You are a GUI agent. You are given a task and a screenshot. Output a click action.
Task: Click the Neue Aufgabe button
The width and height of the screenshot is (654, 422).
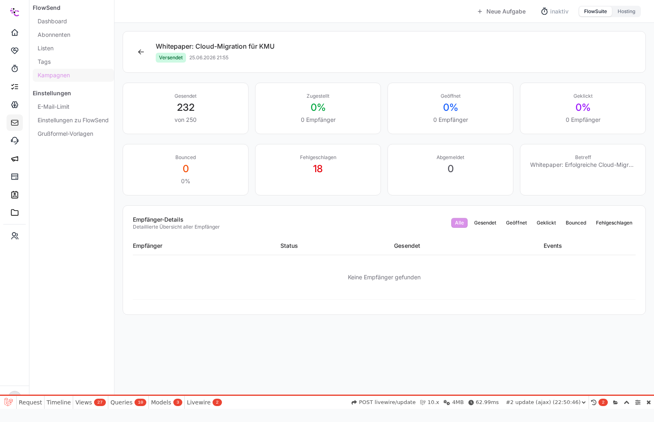coord(502,11)
